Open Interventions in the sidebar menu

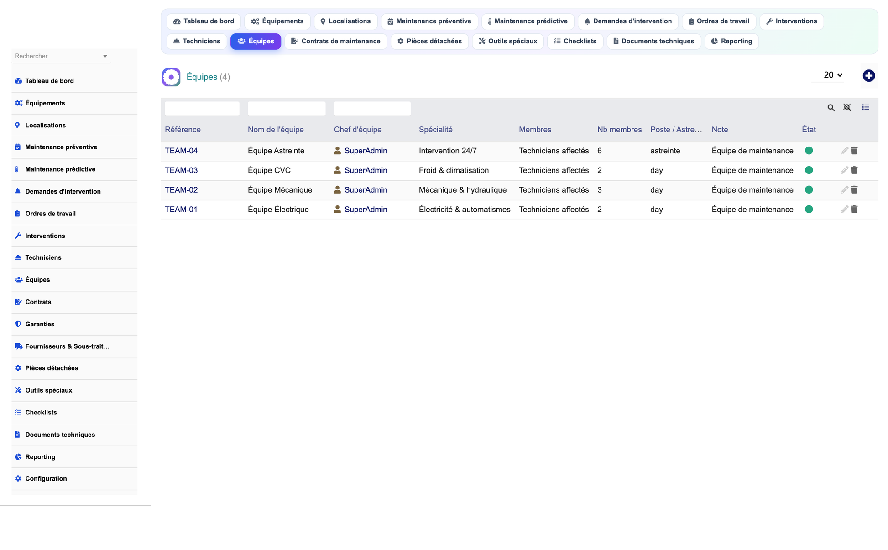coord(74,236)
